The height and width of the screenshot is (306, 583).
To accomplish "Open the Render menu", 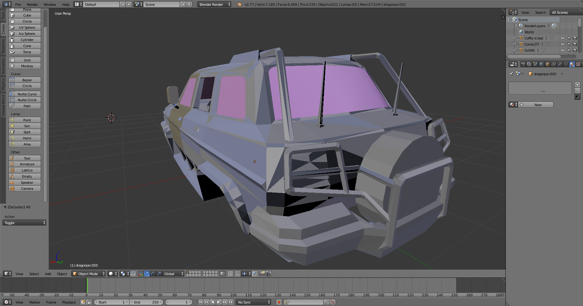I will [32, 4].
